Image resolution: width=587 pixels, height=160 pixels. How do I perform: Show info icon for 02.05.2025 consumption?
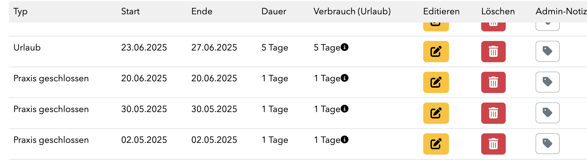344,139
